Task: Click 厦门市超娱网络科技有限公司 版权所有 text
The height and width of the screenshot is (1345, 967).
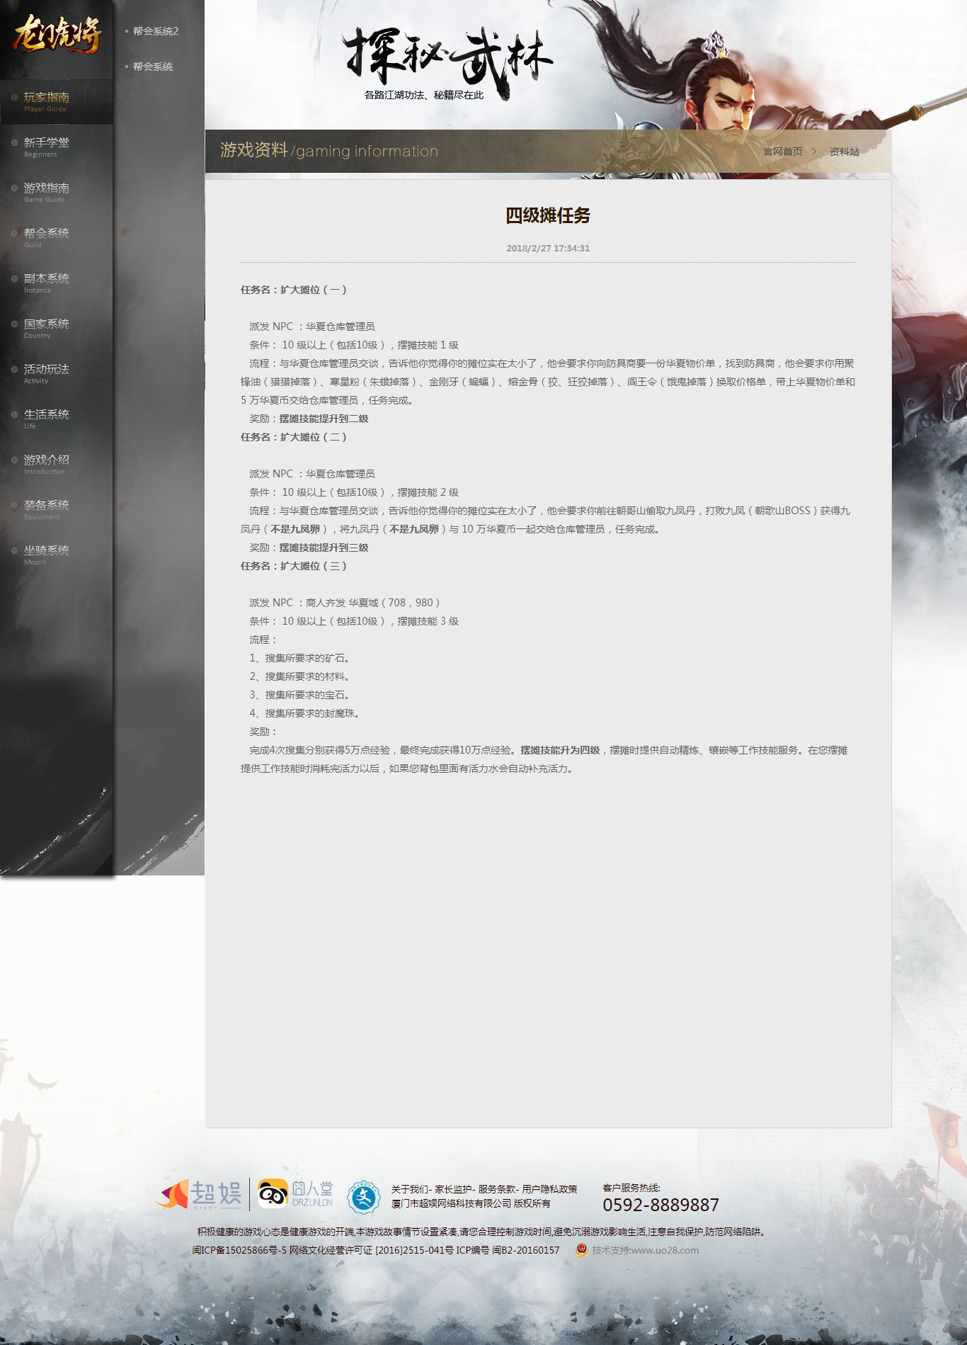Action: (471, 1203)
